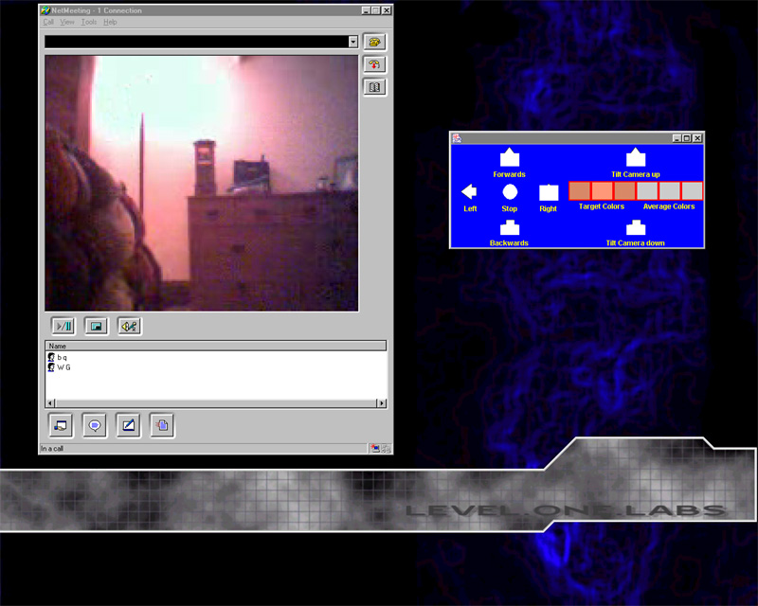
Task: Open the Tools menu
Action: [89, 22]
